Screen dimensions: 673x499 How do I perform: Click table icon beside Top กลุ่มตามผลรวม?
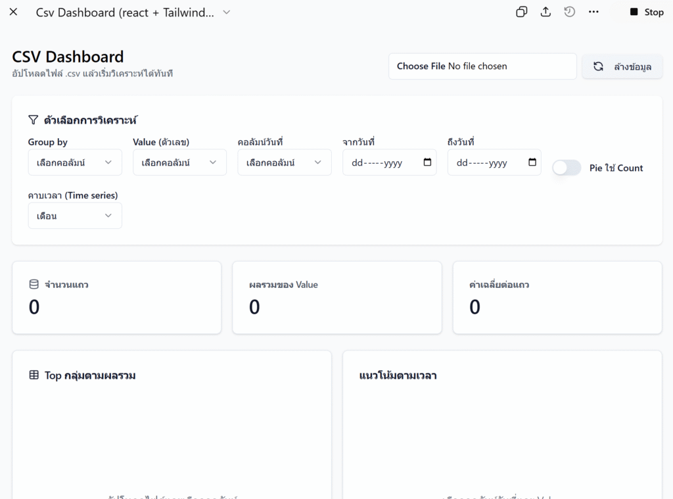pyautogui.click(x=34, y=375)
